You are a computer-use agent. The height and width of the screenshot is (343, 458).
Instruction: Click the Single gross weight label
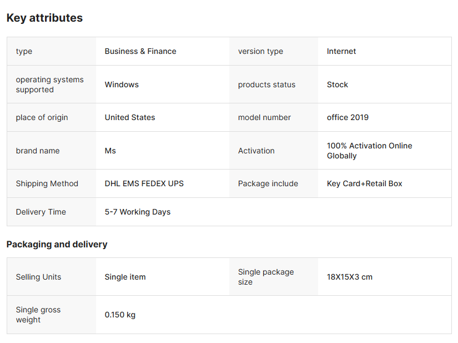coord(38,315)
